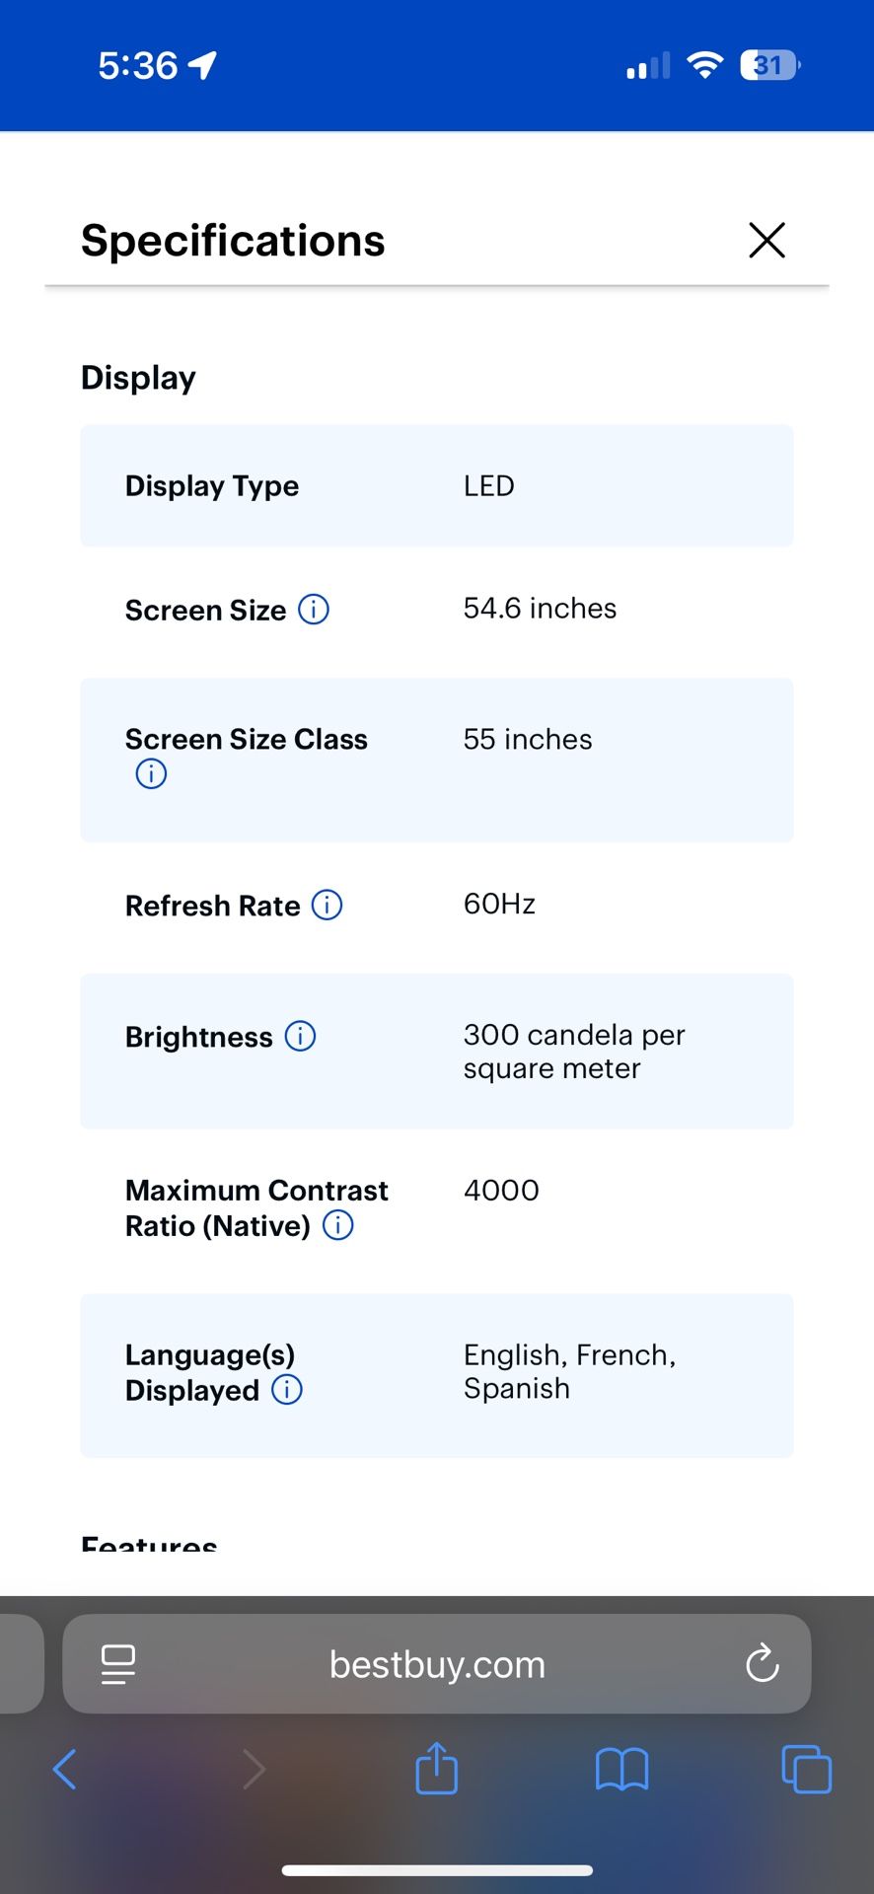Tap the Features section heading
Viewport: 874px width, 1894px height.
tap(149, 1540)
